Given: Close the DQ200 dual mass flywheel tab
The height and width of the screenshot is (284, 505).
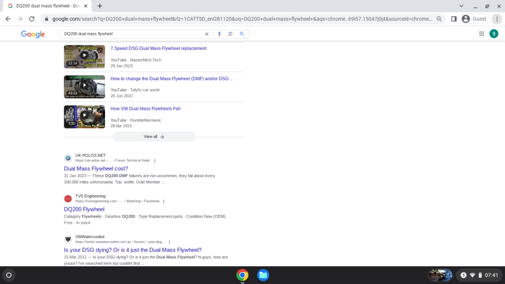Looking at the screenshot, I should click(86, 6).
